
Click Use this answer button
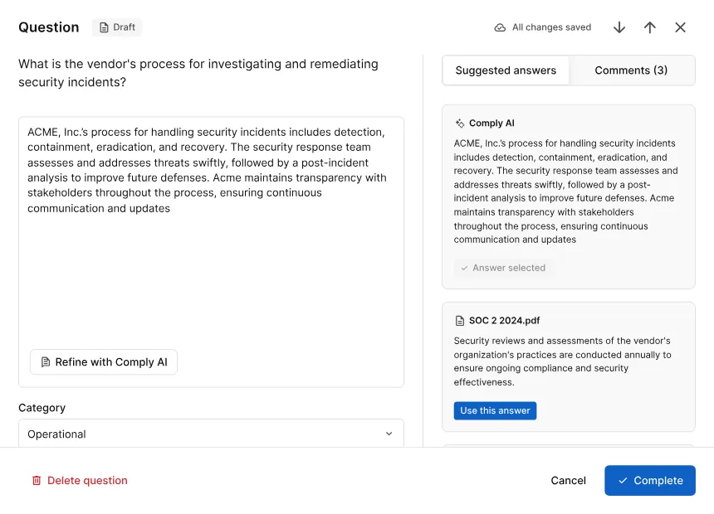(495, 410)
